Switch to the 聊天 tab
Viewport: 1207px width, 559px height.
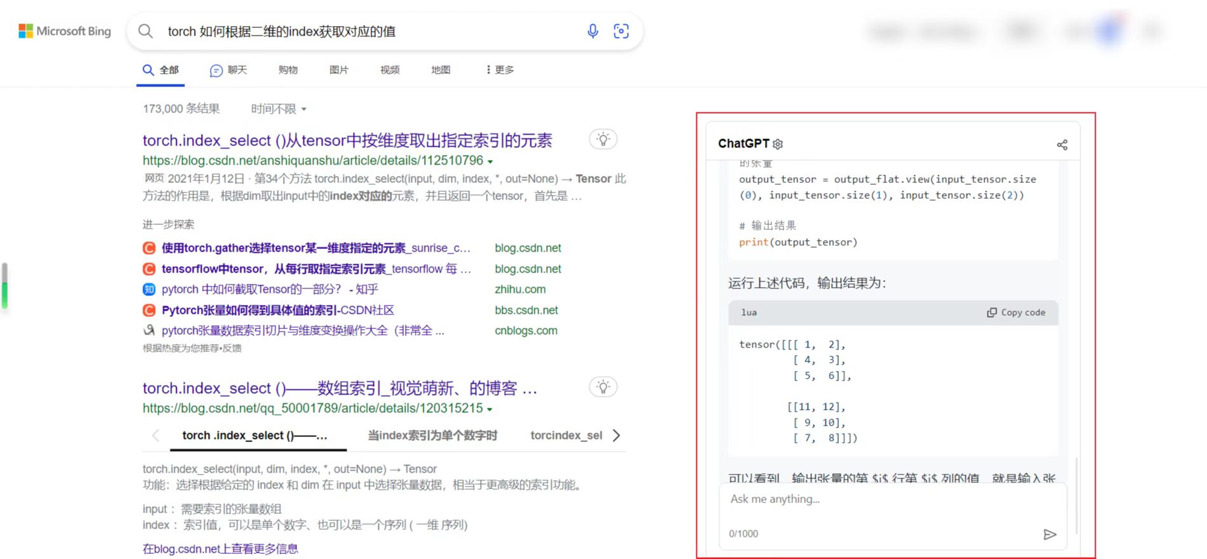coord(228,70)
